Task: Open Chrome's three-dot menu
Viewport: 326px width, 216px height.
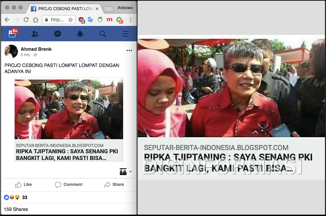Action: pos(131,20)
